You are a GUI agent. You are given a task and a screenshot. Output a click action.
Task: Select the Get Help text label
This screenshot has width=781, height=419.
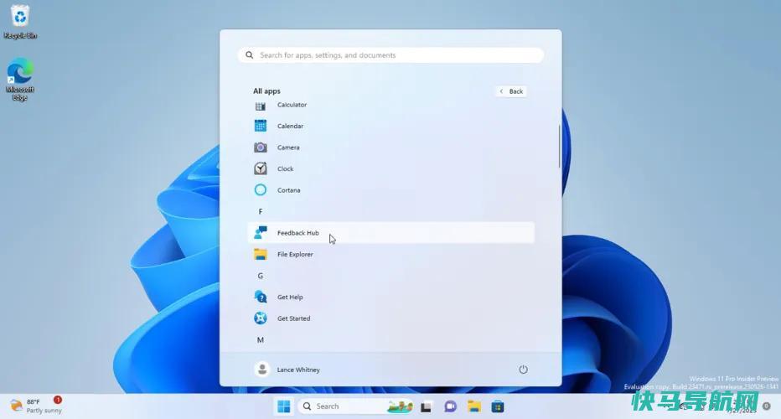[x=290, y=297]
